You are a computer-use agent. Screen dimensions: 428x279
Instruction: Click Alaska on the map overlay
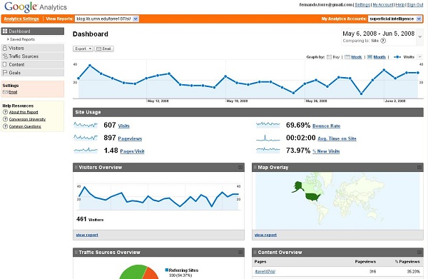298,187
